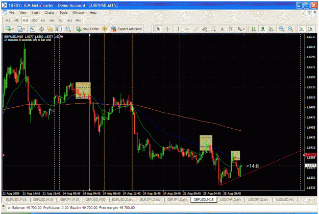Viewport: 319px width, 214px height.
Task: Select the trendline drawing tool
Action: pyautogui.click(x=196, y=29)
